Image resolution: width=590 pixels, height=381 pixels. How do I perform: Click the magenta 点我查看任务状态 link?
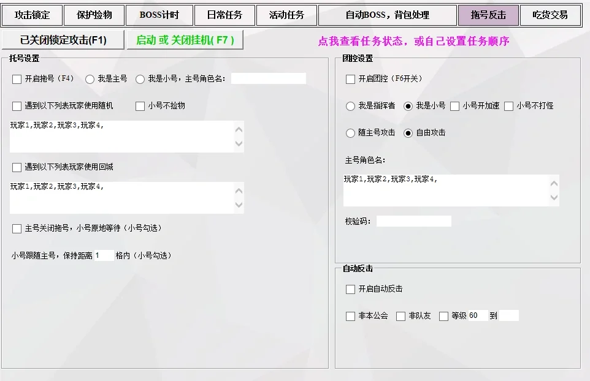413,41
